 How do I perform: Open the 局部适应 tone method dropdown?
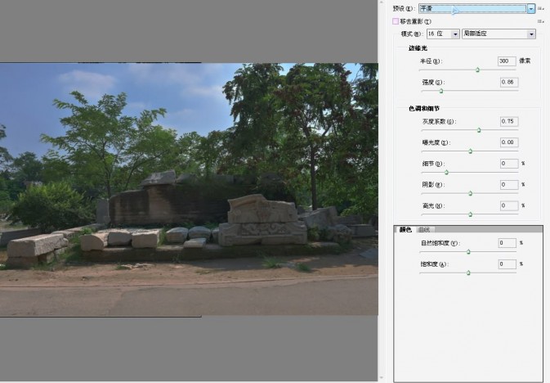click(499, 34)
